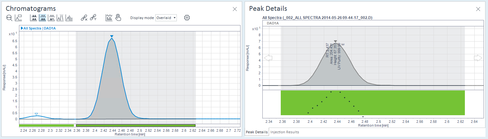Viewport: 488px width, 139px height.
Task: Click the peak drop-lines display icon
Action: click(x=60, y=18)
